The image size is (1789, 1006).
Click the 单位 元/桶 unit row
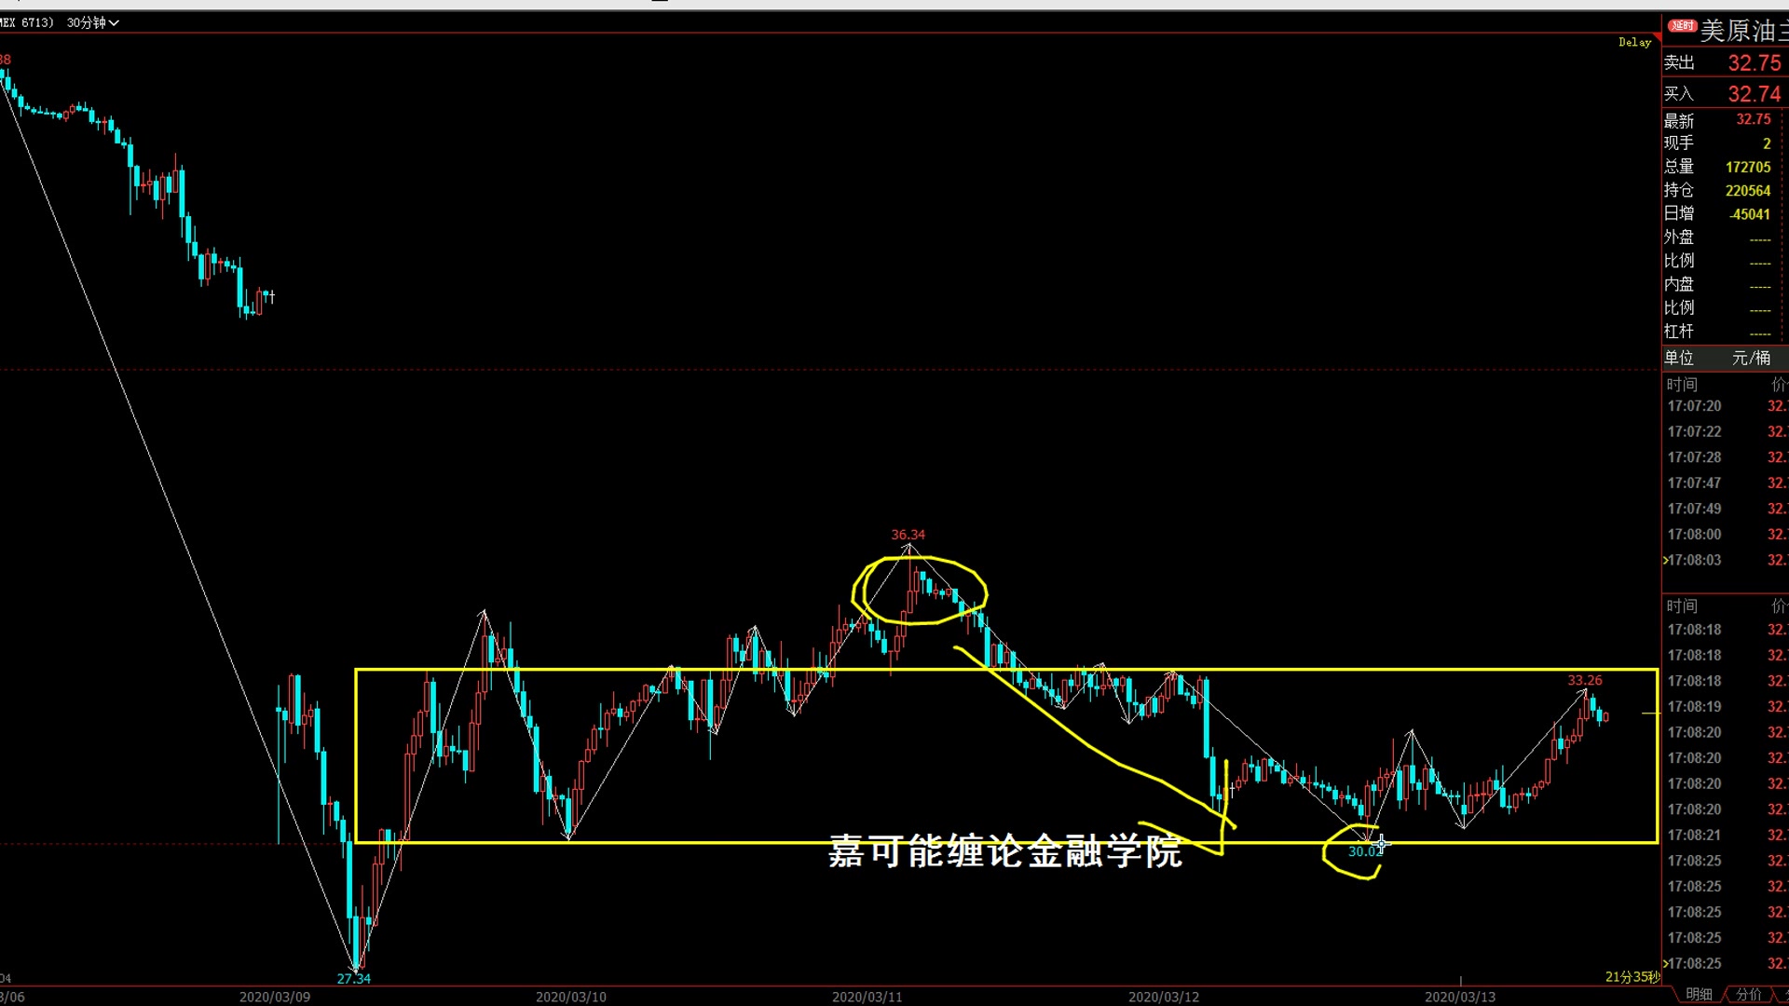pyautogui.click(x=1724, y=358)
